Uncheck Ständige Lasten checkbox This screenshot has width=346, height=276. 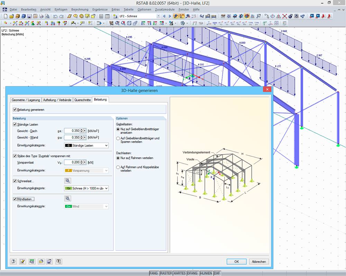point(15,125)
